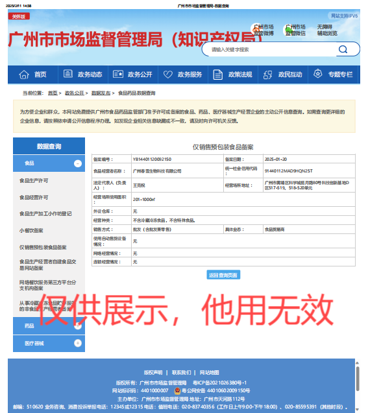Click the 网站支持IPV6 badge
This screenshot has height=413, width=368.
[344, 16]
